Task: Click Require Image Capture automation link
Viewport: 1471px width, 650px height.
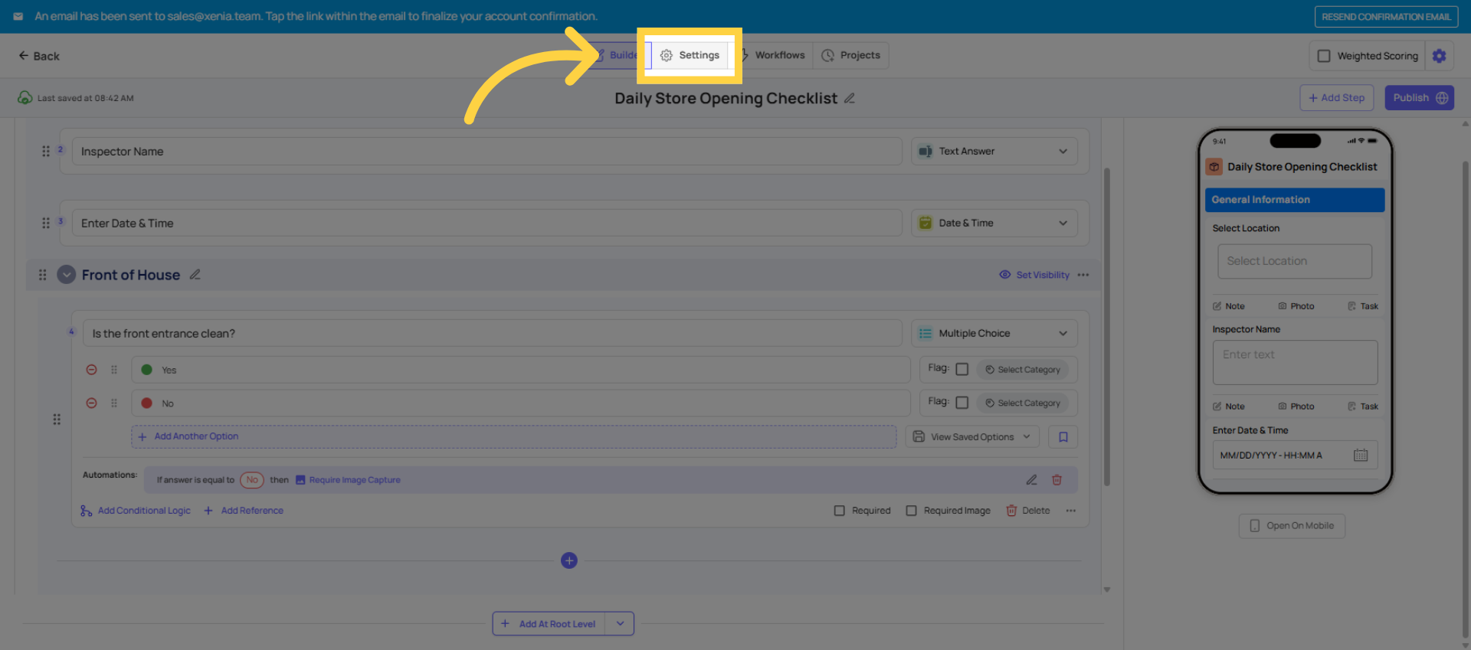Action: (x=348, y=480)
